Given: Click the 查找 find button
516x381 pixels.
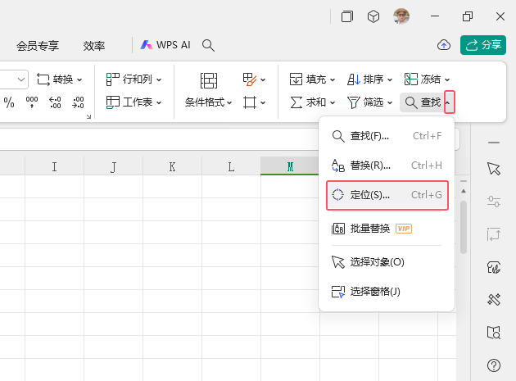Looking at the screenshot, I should pyautogui.click(x=423, y=102).
